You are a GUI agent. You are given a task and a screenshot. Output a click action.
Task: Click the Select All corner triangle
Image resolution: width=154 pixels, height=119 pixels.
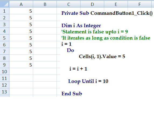click(x=5, y=4)
